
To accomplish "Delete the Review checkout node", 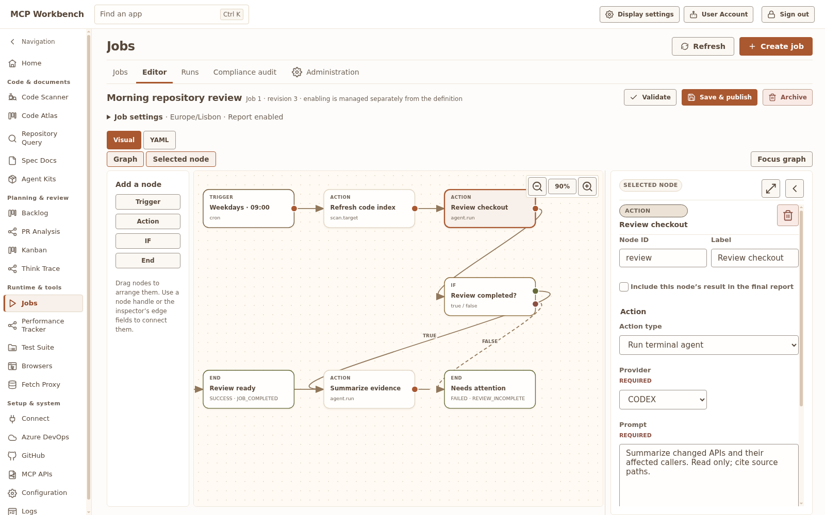I will coord(788,215).
